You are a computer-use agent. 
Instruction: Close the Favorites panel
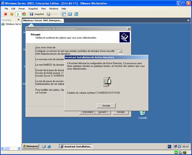click(x=18, y=19)
